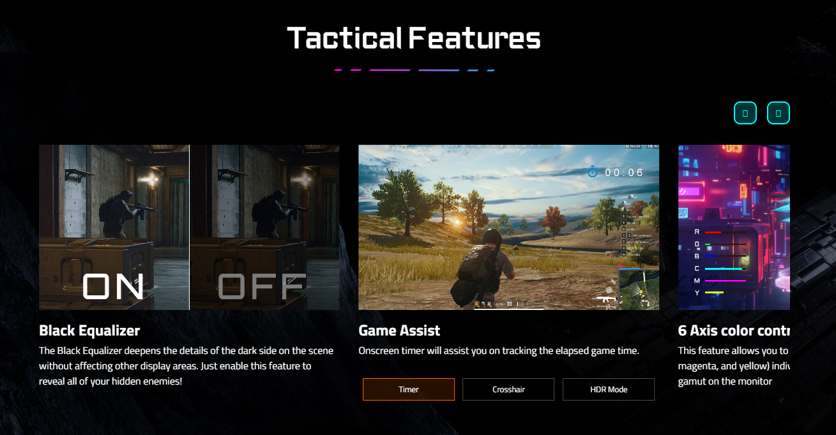Click the ON label in Black Equalizer image

pyautogui.click(x=113, y=287)
